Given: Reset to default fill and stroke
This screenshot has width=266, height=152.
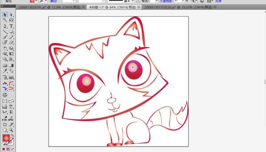Looking at the screenshot, I should pyautogui.click(x=4, y=144).
